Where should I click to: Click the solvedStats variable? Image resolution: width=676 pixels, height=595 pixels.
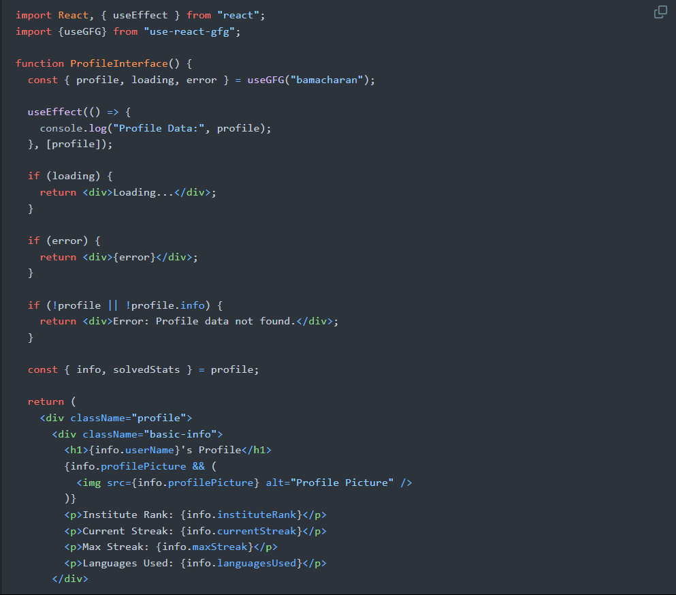click(146, 370)
